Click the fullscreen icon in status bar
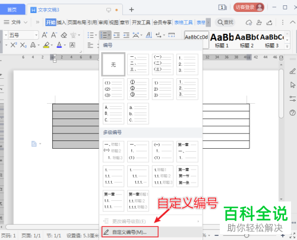 (x=292, y=236)
